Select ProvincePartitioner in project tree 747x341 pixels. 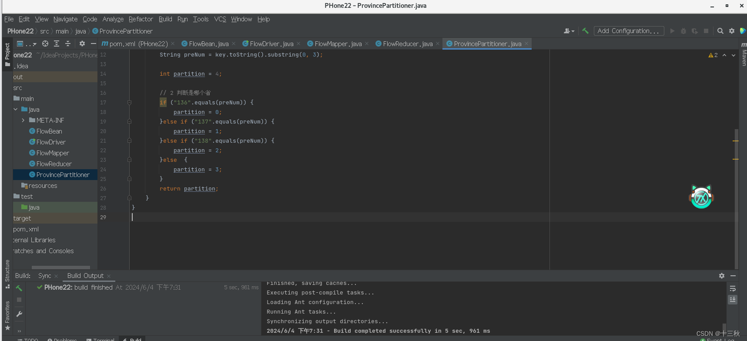tap(55, 175)
